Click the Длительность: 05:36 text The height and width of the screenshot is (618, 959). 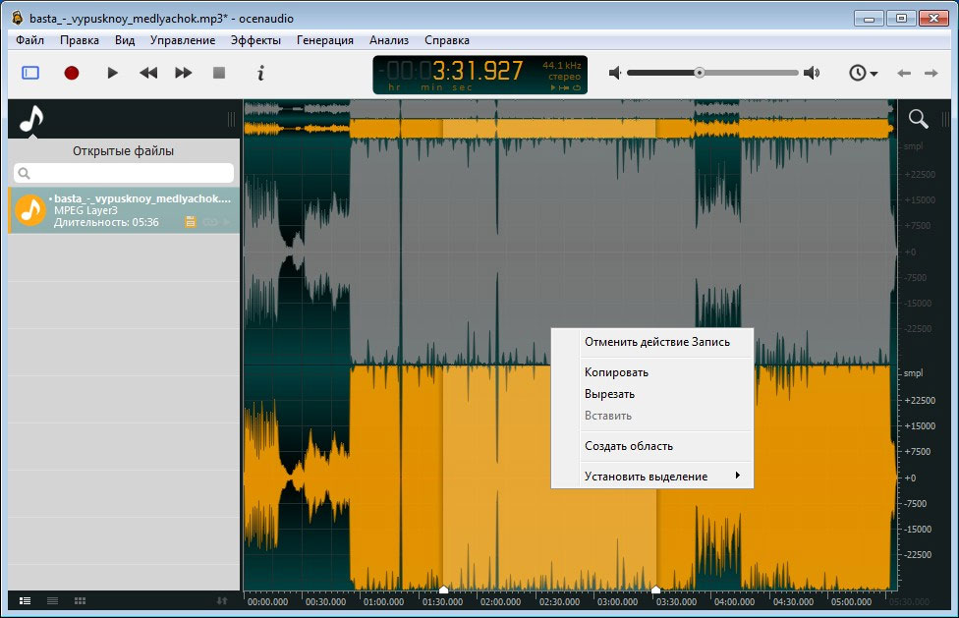(106, 222)
